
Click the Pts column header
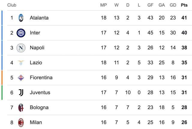184,5
